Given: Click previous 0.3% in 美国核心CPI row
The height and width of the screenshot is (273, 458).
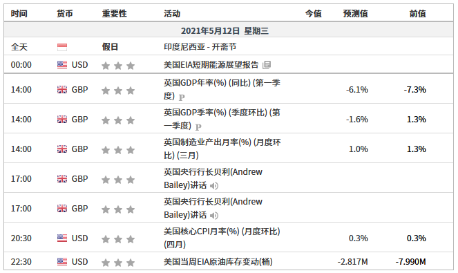Looking at the screenshot, I should [417, 238].
